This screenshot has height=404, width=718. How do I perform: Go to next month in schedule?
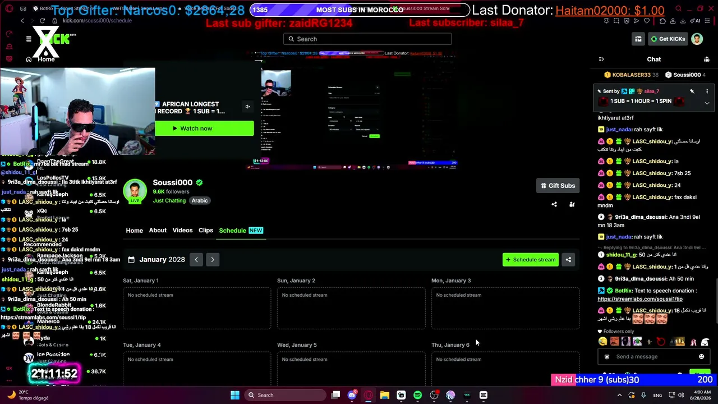coord(213,259)
